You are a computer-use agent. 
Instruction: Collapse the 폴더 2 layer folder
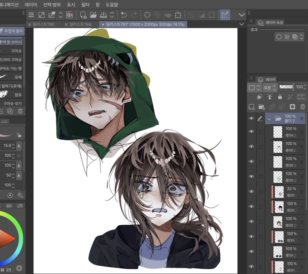(x=269, y=119)
